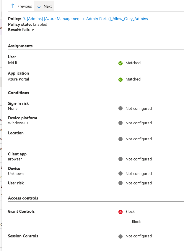184x251 pixels.
Task: Click the Next down-arrow icon
Action: click(x=39, y=6)
